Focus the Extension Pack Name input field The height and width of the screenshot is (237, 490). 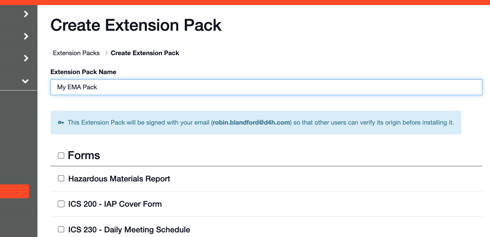[266, 87]
